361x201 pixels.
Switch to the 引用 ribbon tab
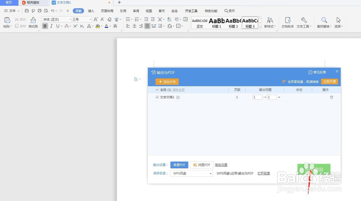(123, 11)
